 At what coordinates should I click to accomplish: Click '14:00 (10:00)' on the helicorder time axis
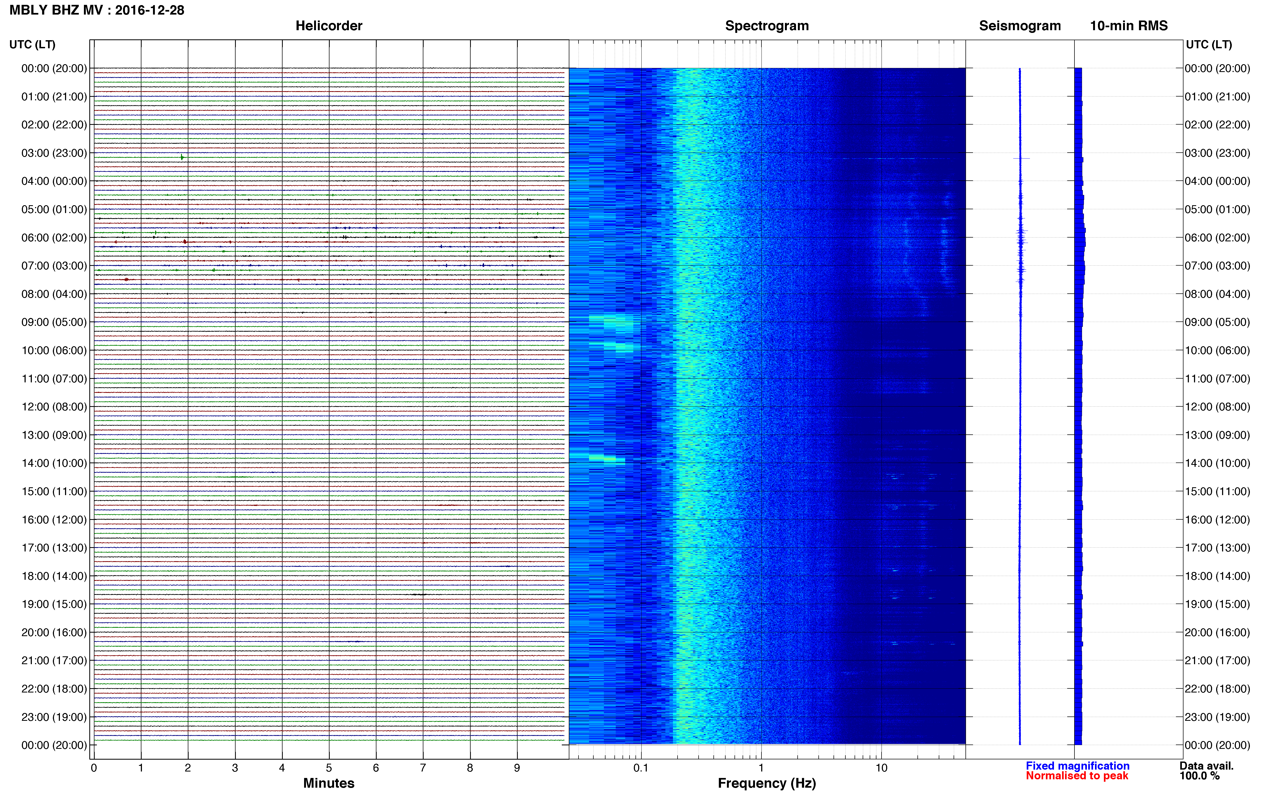[x=54, y=464]
